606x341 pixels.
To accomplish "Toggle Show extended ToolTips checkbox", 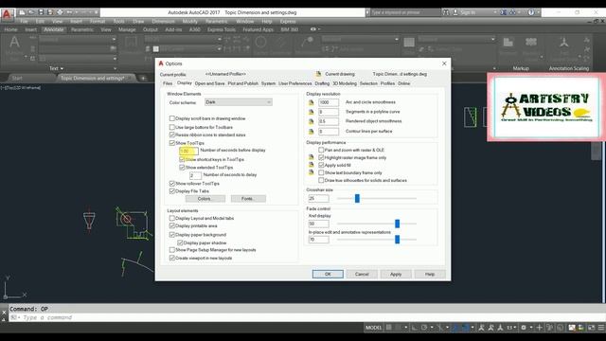I will [x=182, y=168].
